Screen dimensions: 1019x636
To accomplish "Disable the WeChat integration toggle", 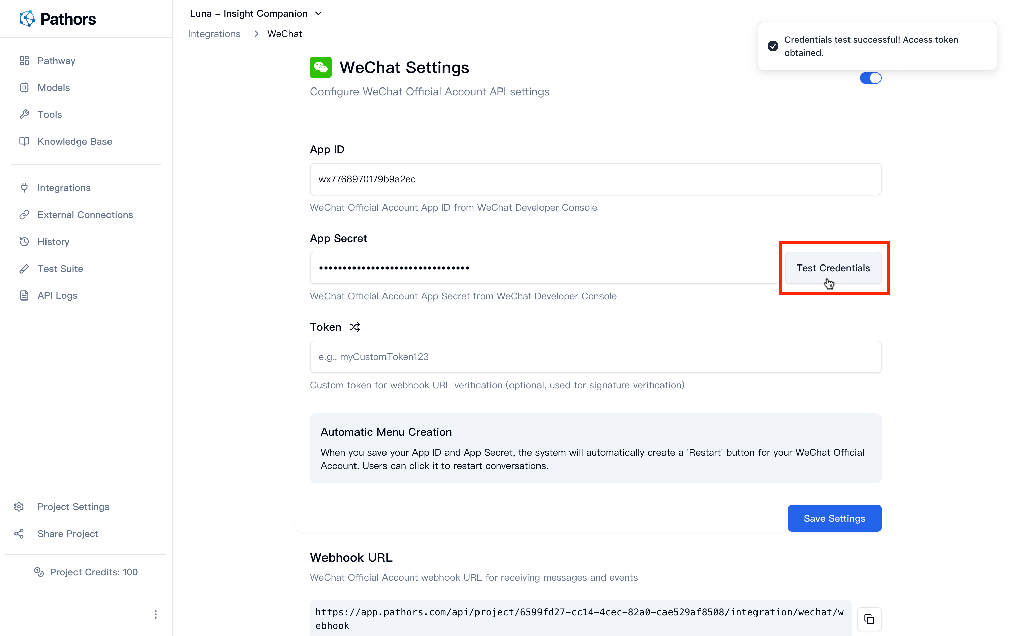I will tap(870, 78).
